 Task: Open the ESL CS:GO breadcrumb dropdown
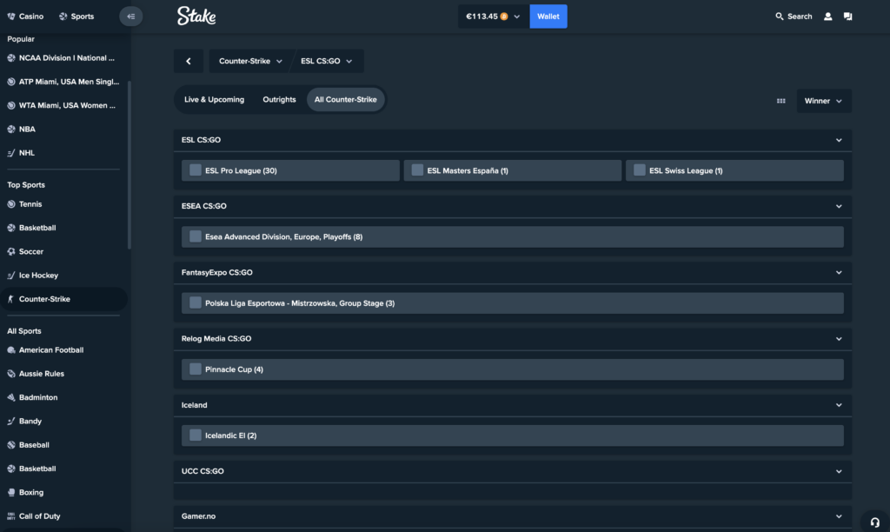click(x=327, y=61)
